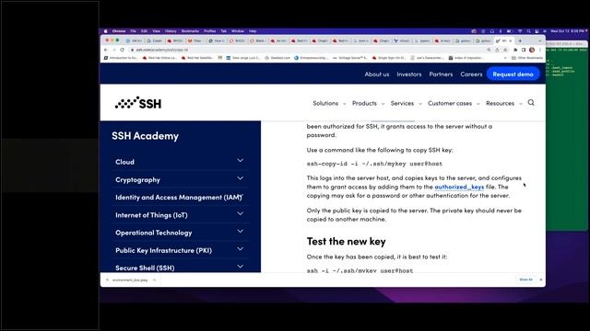Open the Red Hat Online Le... bookmark
The image size is (590, 331).
coord(159,58)
